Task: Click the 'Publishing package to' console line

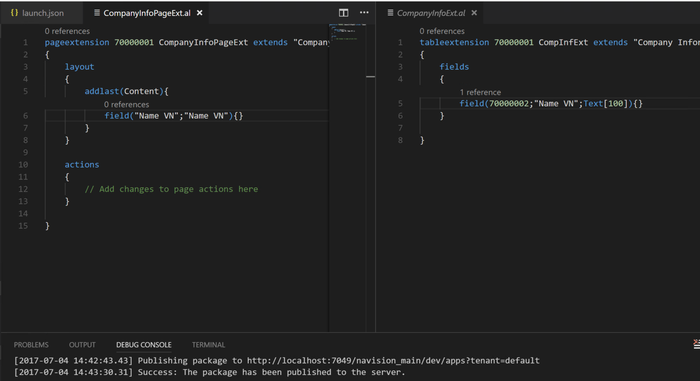Action: [x=277, y=360]
